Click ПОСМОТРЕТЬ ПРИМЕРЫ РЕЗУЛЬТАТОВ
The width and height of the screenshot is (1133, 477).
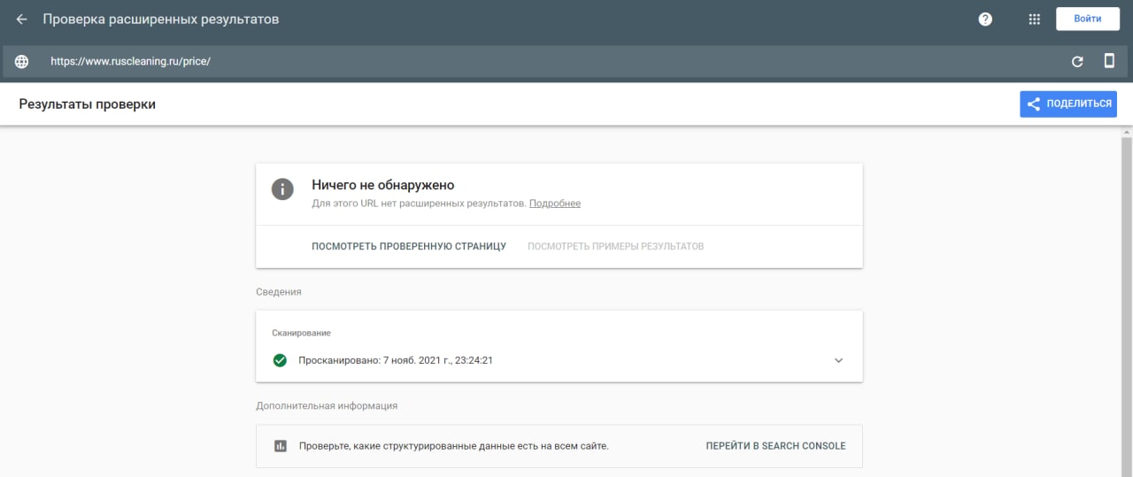(616, 246)
